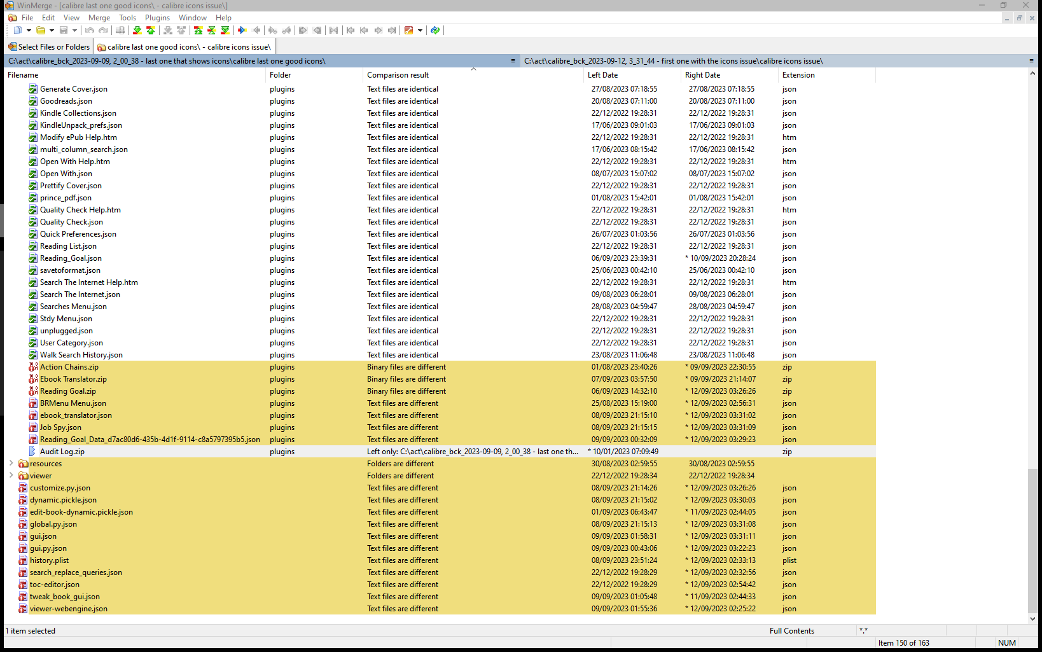Open the Options wrench dropdown arrow
1042x652 pixels.
point(420,31)
